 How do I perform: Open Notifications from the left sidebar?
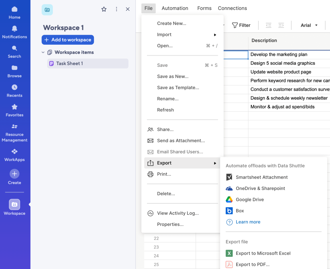14,31
